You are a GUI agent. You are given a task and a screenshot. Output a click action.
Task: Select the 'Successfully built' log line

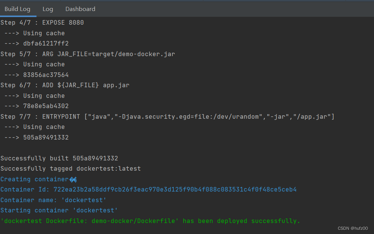coord(59,158)
